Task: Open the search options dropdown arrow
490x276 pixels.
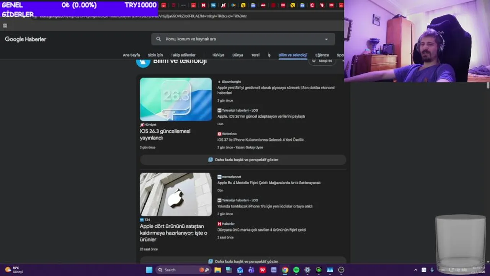Action: click(x=326, y=39)
